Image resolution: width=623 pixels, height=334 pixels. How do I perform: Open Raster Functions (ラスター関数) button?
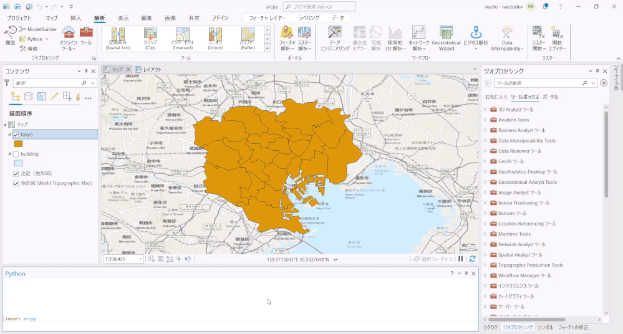538,39
